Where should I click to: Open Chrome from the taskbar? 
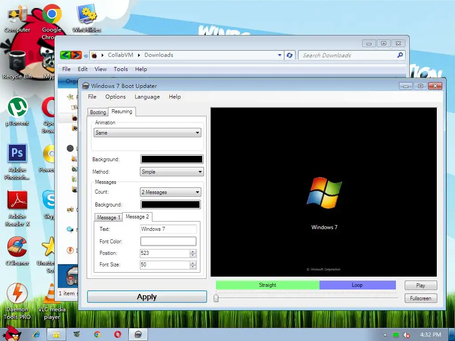click(x=97, y=334)
